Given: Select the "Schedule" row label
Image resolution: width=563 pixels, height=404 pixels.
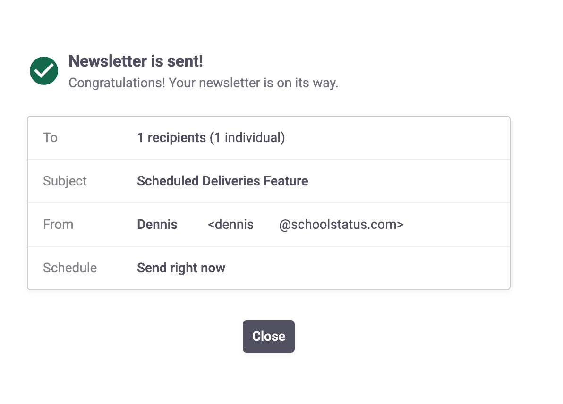Looking at the screenshot, I should (70, 268).
